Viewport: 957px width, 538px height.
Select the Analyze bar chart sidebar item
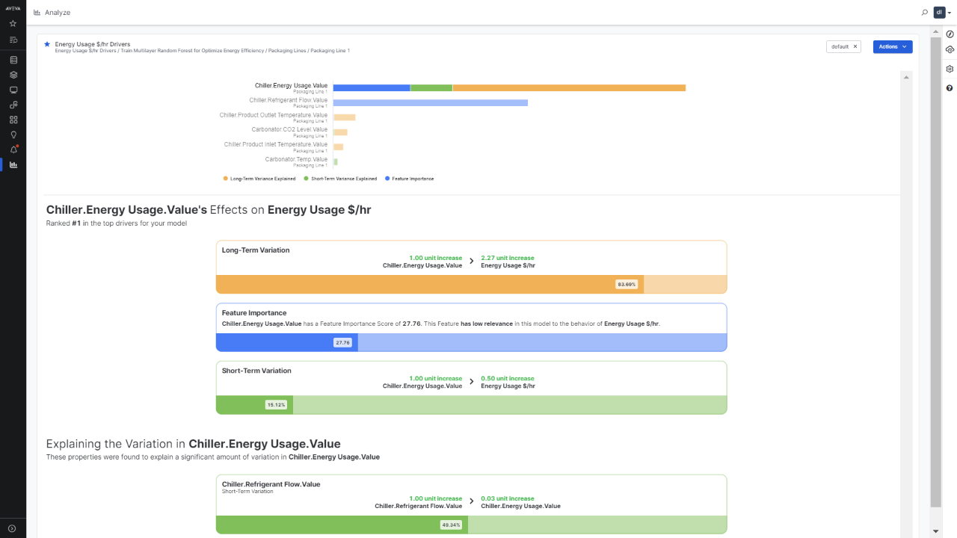13,164
